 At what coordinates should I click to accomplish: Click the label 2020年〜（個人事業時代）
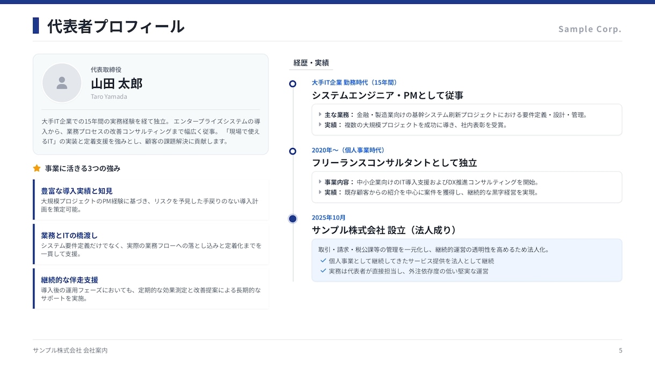348,150
